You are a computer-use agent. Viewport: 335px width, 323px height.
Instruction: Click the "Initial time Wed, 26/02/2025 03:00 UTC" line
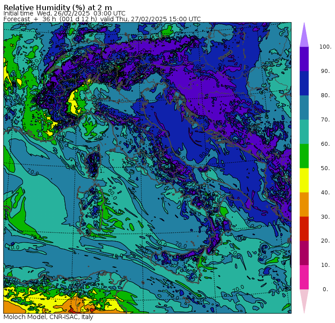pyautogui.click(x=64, y=13)
